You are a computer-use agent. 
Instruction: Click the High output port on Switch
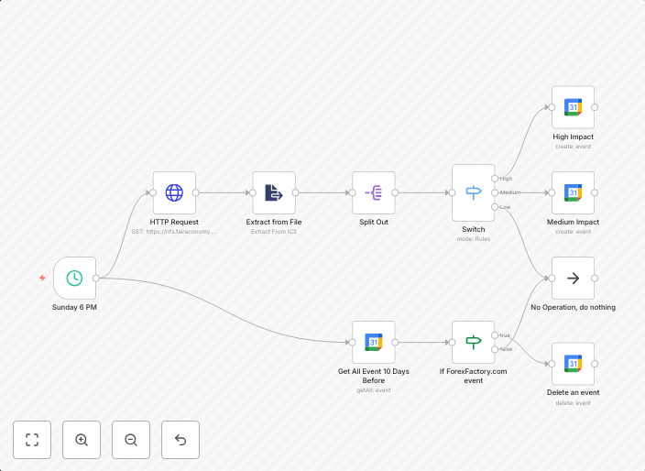[495, 178]
